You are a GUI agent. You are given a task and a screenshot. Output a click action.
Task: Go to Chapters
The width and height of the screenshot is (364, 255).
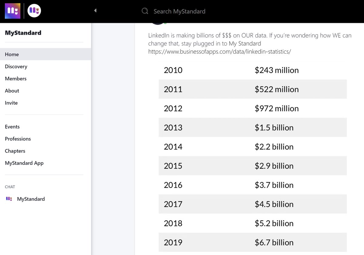(15, 151)
